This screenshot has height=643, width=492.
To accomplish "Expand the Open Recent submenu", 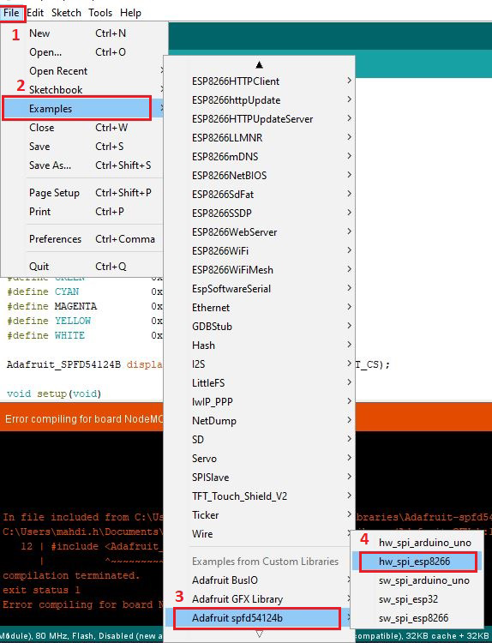I will pos(84,71).
